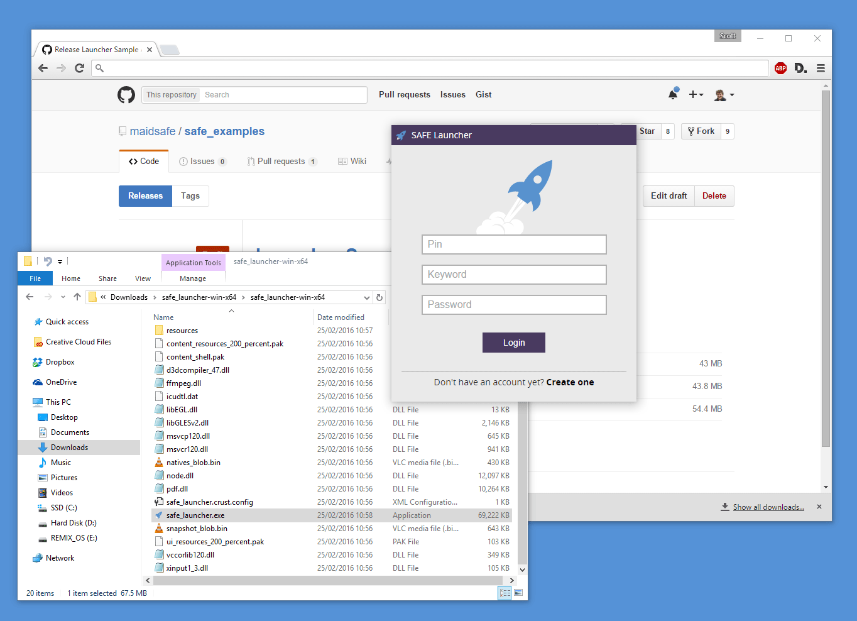Click the Login button
This screenshot has height=621, width=857.
pyautogui.click(x=514, y=343)
